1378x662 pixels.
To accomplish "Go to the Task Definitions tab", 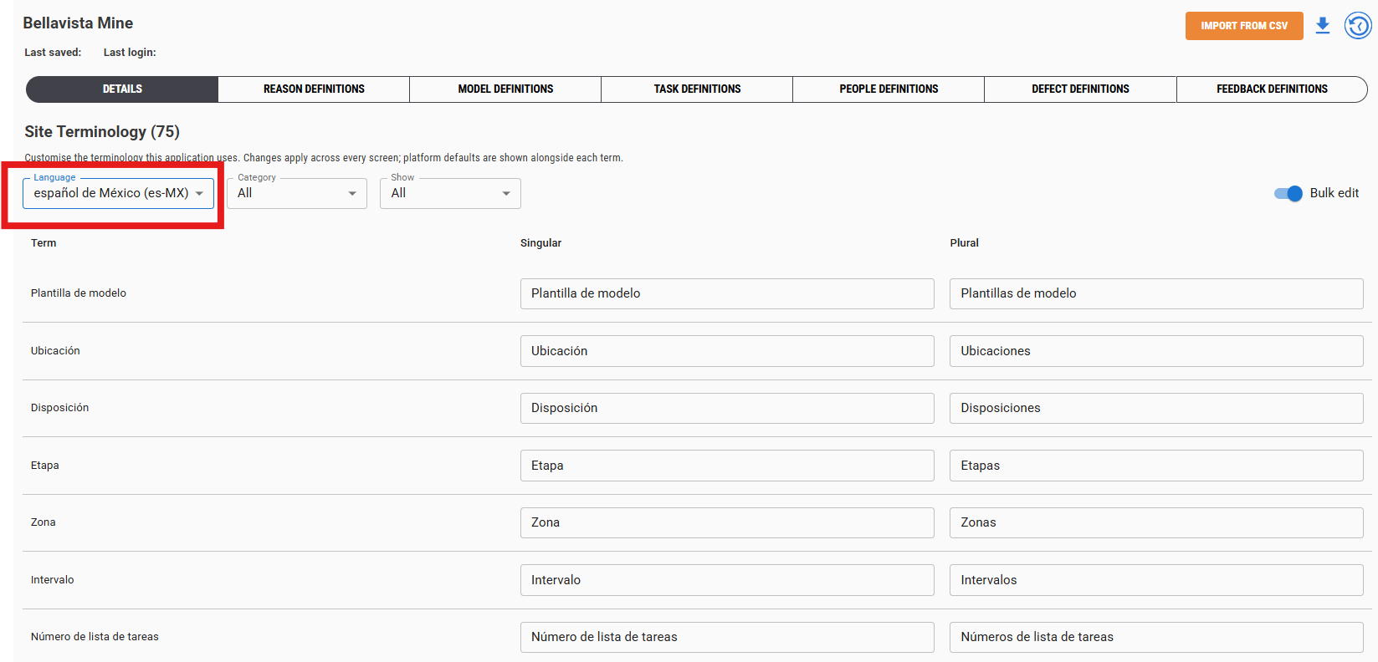I will point(697,89).
